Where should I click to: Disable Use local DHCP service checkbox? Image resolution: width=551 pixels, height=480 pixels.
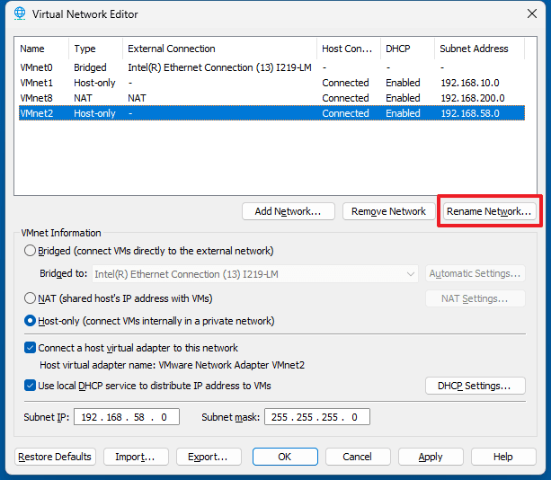click(30, 386)
